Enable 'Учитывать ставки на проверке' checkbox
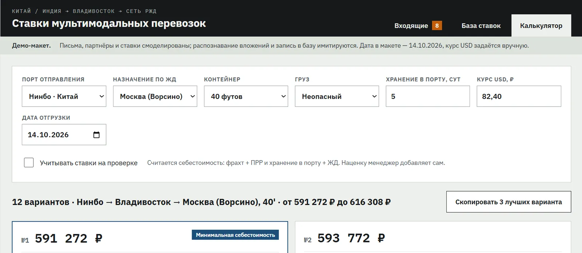Image resolution: width=582 pixels, height=253 pixels. (29, 162)
